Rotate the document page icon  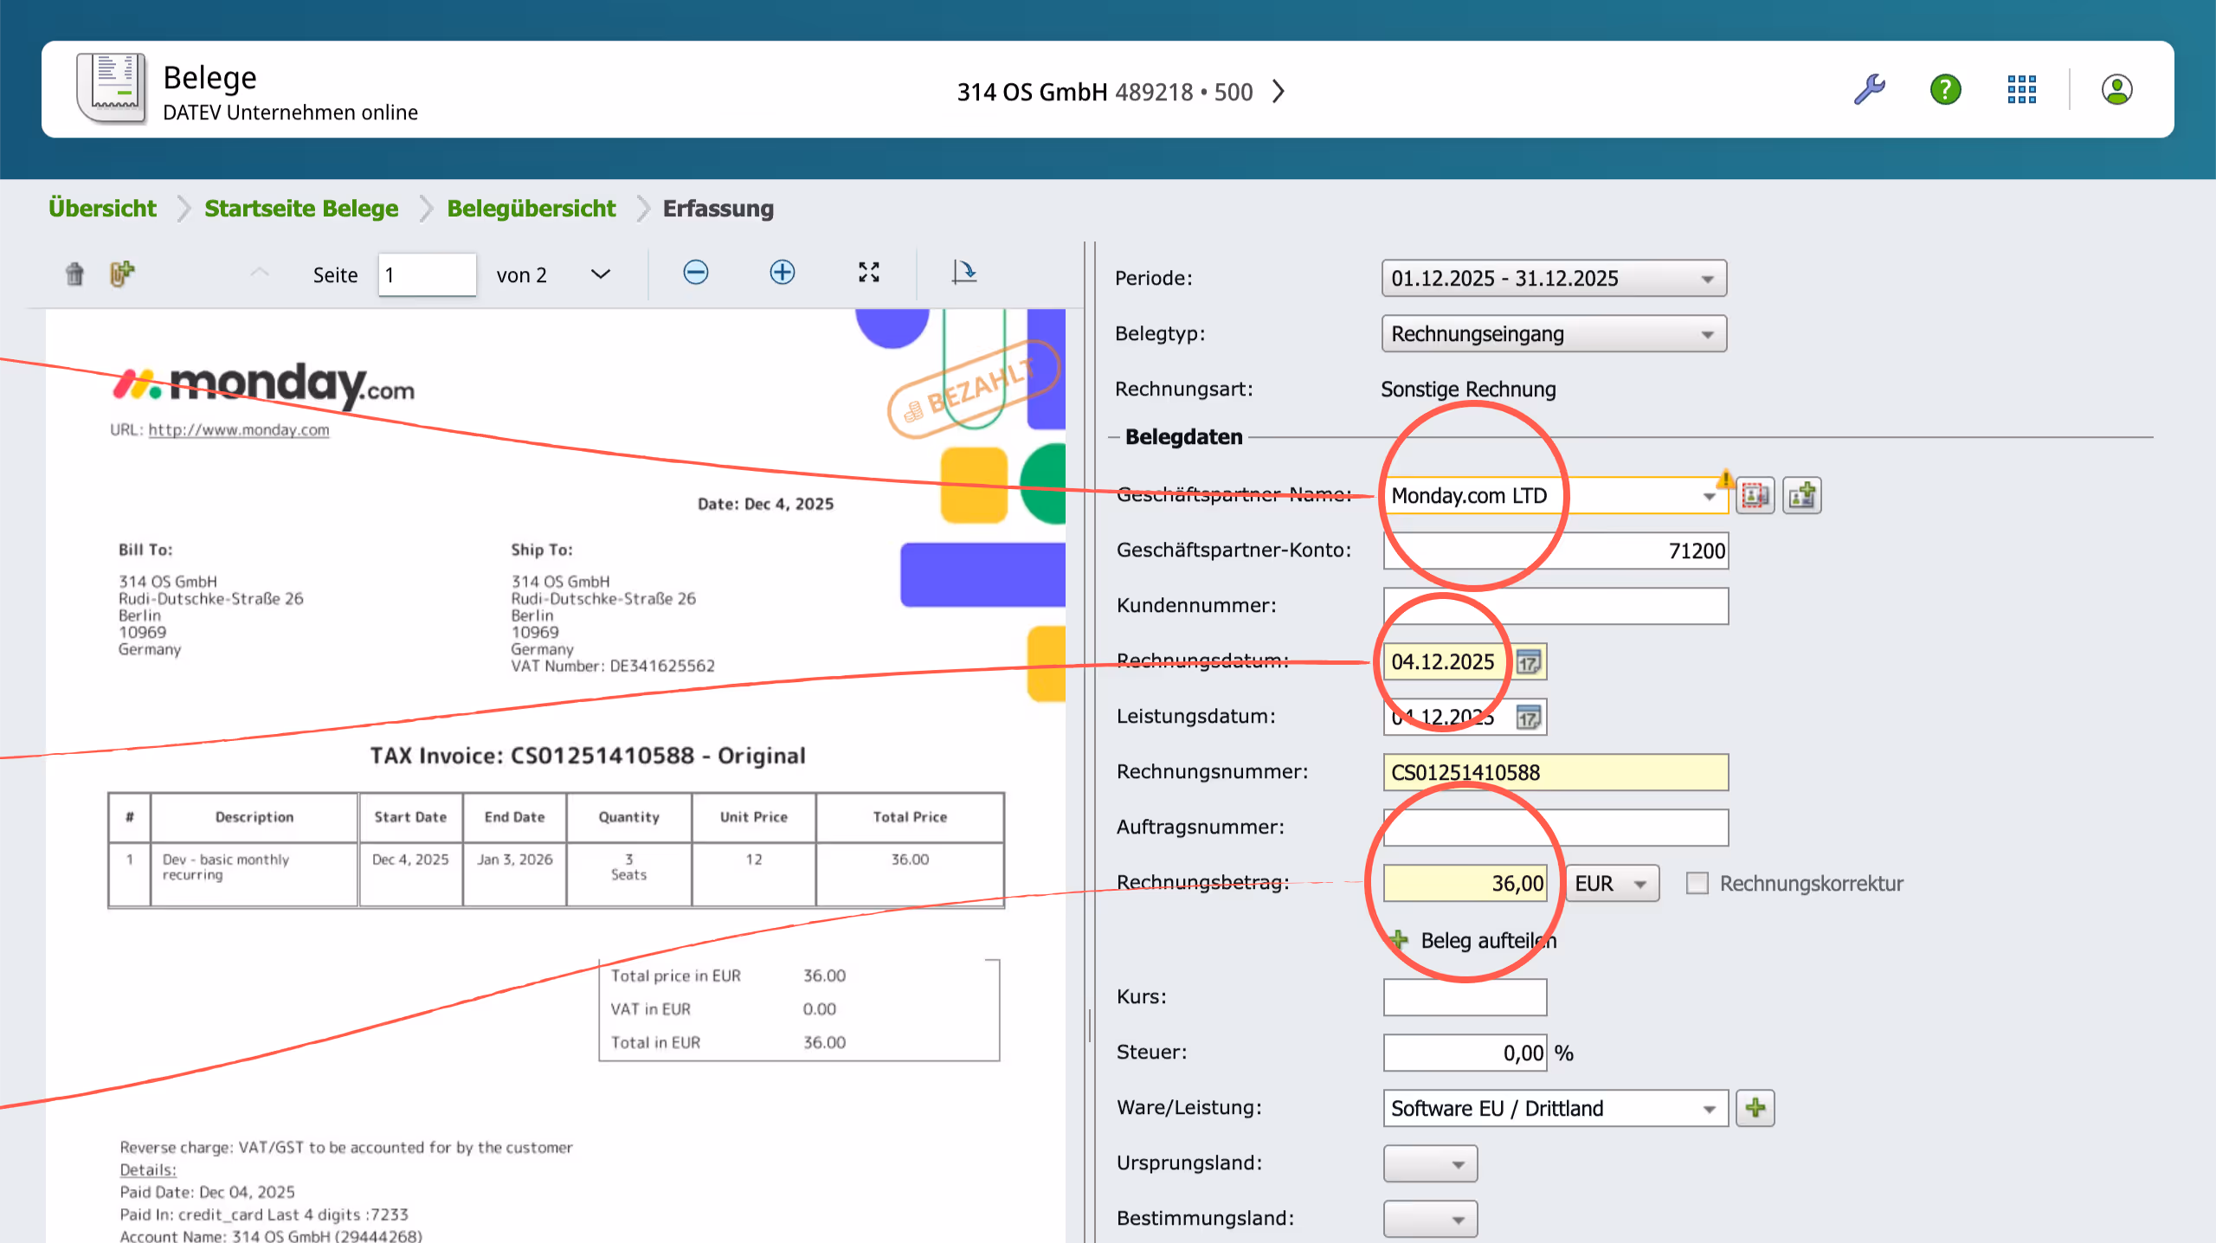(x=963, y=273)
